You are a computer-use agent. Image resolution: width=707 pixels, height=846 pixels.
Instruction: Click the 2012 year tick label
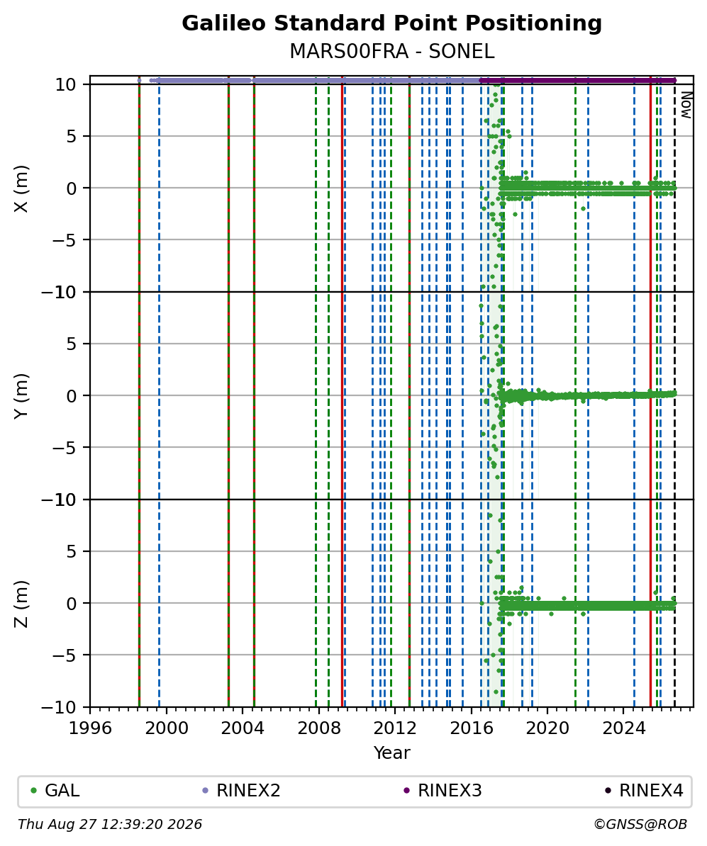coord(396,728)
